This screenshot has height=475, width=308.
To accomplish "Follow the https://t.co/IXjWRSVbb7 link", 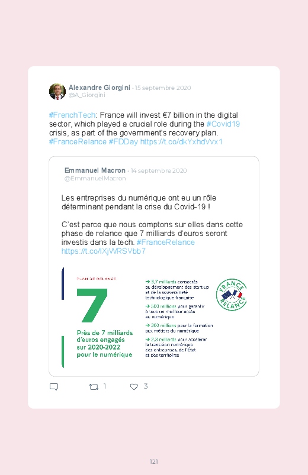I will click(x=104, y=251).
